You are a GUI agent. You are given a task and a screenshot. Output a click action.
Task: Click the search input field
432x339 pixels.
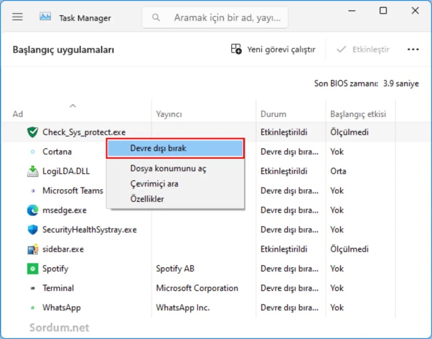click(225, 18)
